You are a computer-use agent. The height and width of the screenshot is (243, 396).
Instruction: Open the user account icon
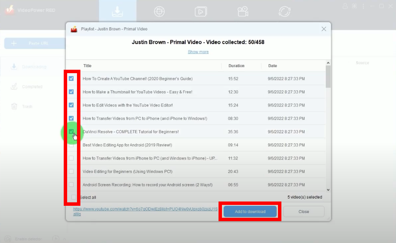(345, 6)
